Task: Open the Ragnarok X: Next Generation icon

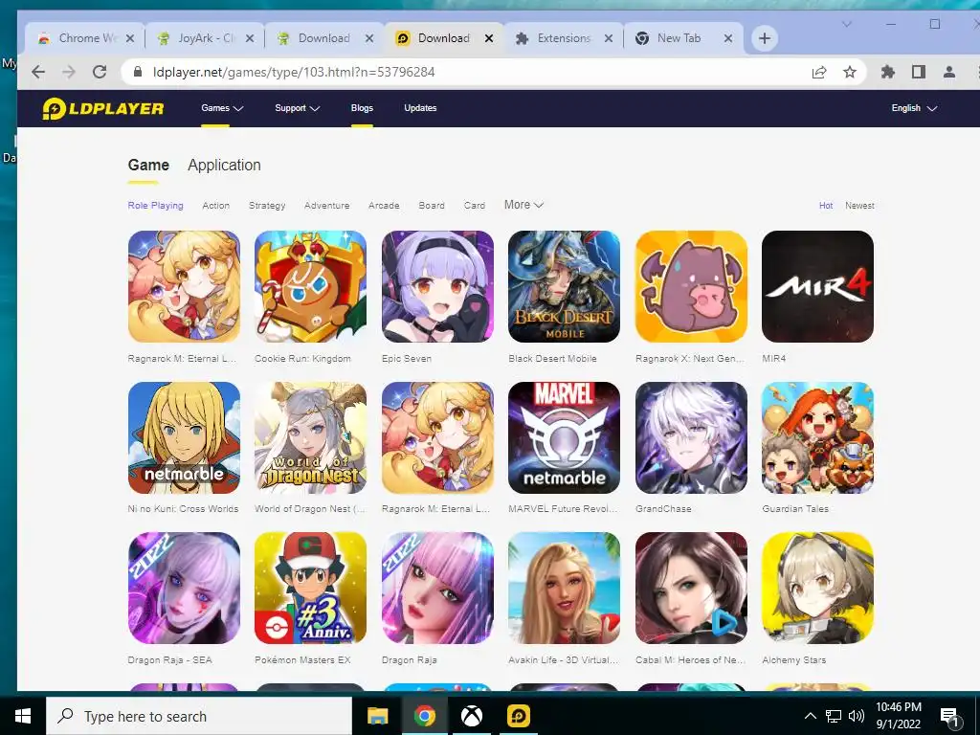Action: [x=691, y=286]
